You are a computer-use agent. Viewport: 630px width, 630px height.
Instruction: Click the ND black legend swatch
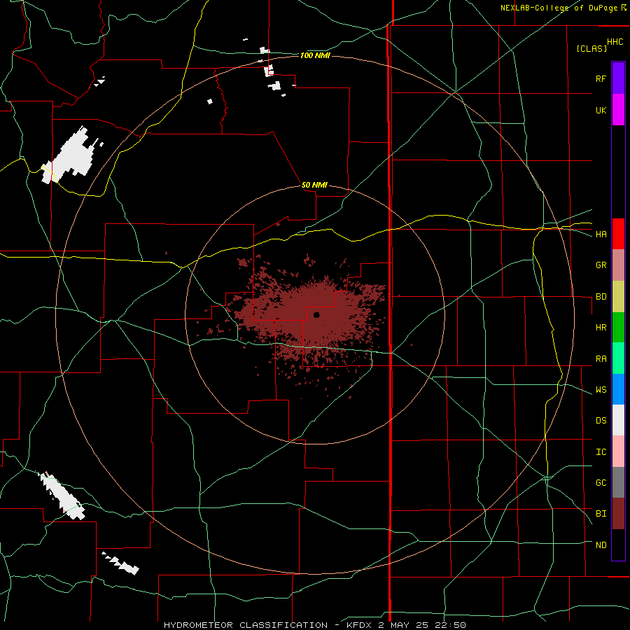click(x=618, y=545)
